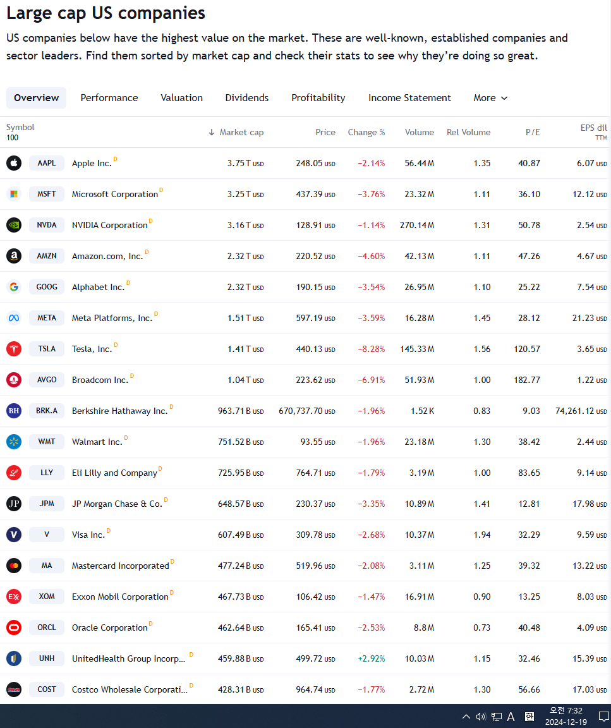Open the Eli Lilly and Company link
Viewport: 611px width, 728px height.
click(114, 473)
